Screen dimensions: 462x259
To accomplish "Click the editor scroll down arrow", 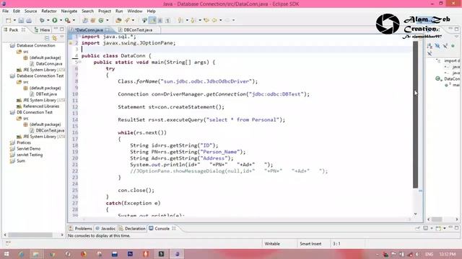I will pyautogui.click(x=415, y=214).
